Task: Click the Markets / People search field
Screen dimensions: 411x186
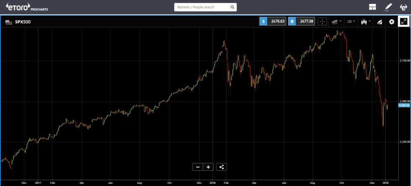Action: point(201,7)
